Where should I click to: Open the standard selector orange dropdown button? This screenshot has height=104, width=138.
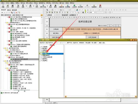click(x=42, y=15)
